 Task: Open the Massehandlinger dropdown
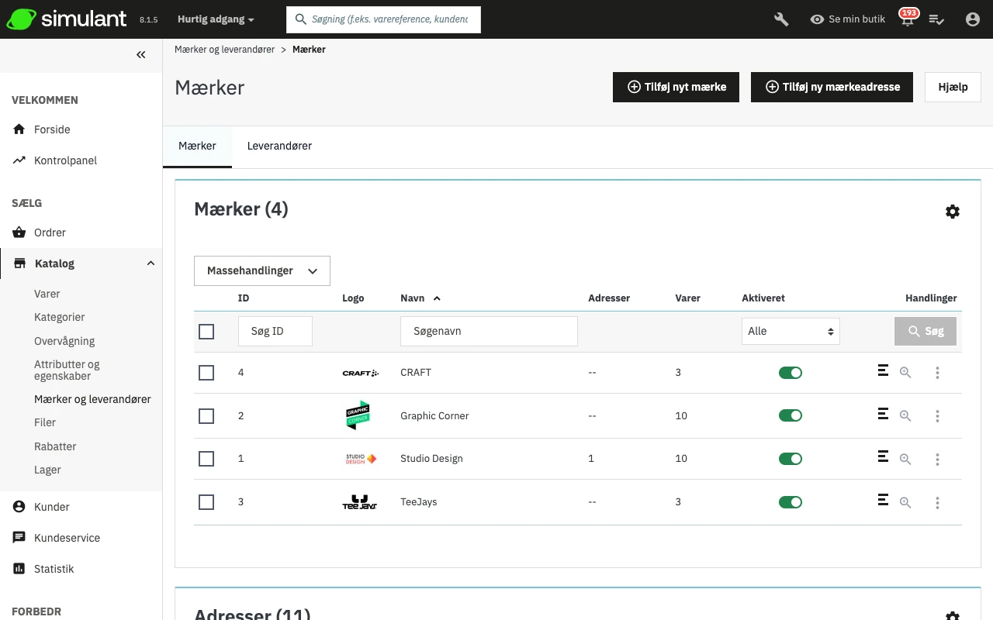(x=261, y=270)
